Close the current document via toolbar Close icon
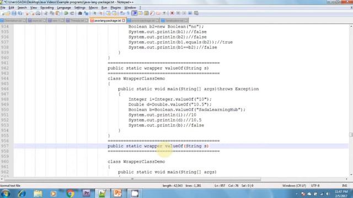Image resolution: width=353 pixels, height=198 pixels. tap(27, 13)
